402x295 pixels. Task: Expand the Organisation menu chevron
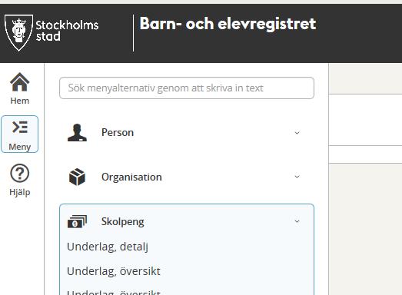297,177
